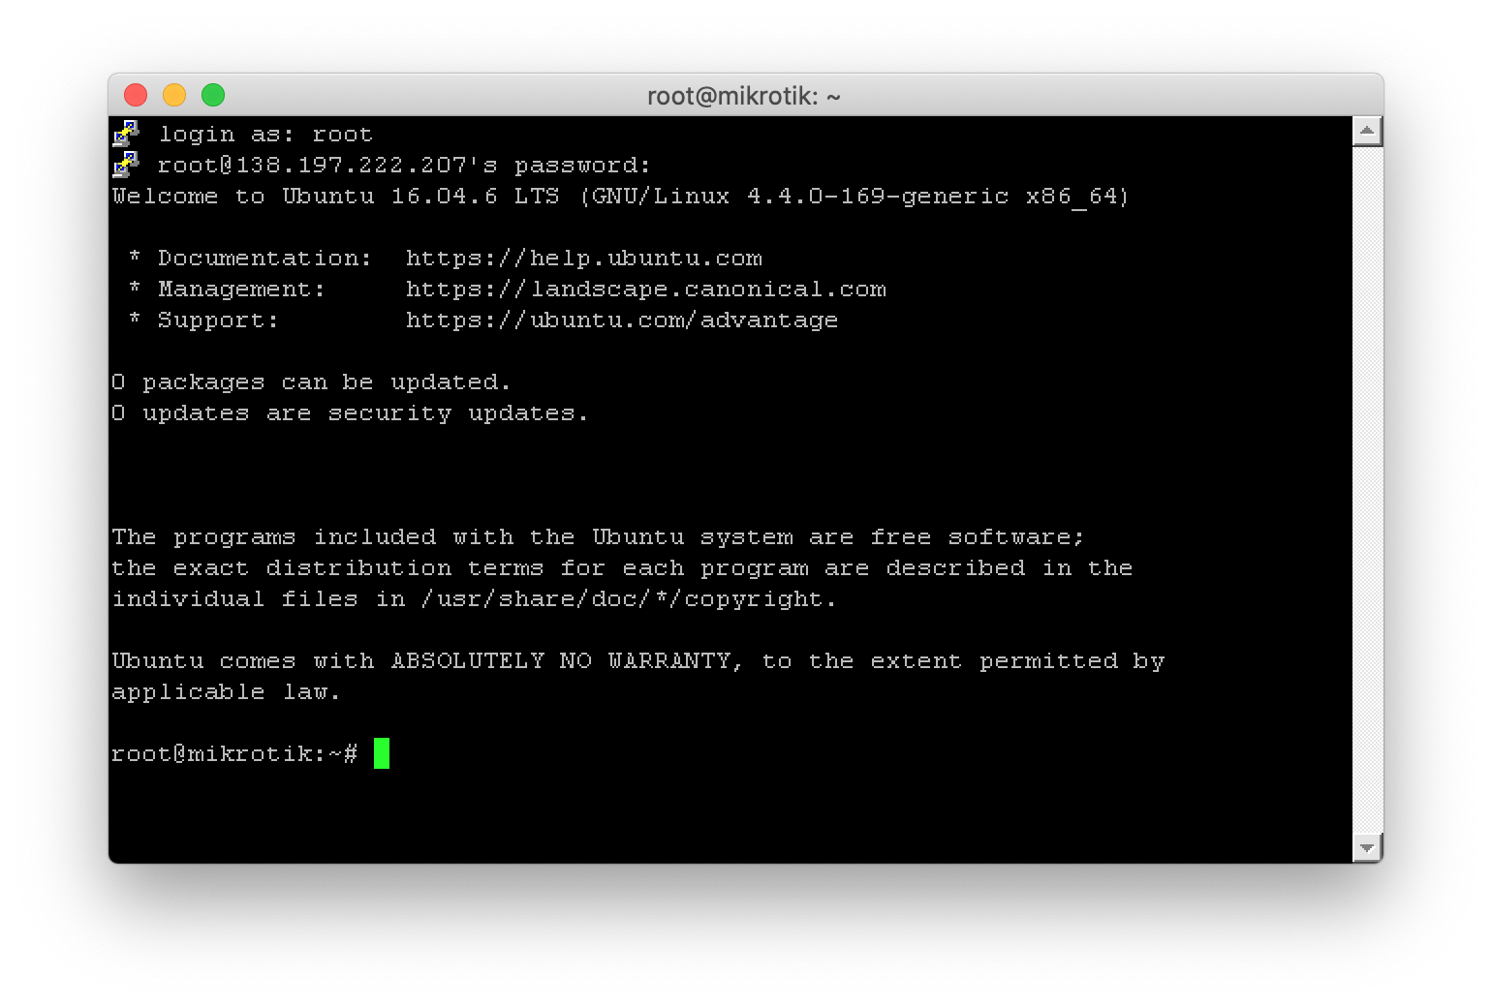This screenshot has width=1492, height=1007.
Task: Close the terminal with the red button
Action: [x=136, y=95]
